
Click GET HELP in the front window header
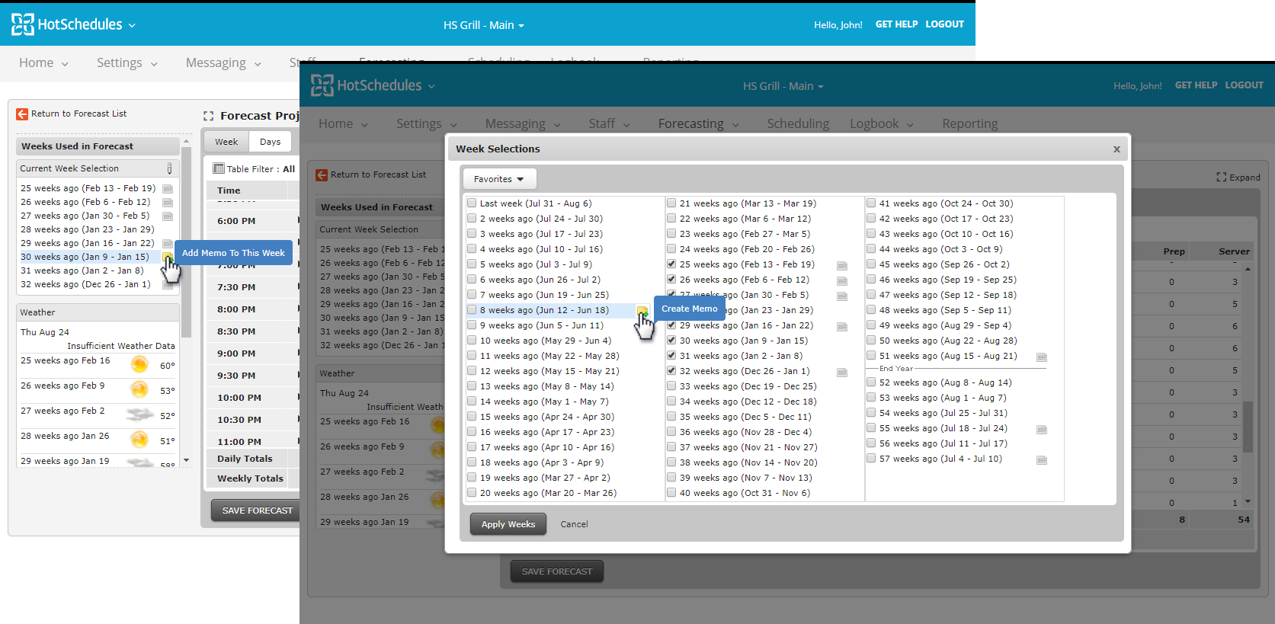(x=1196, y=85)
